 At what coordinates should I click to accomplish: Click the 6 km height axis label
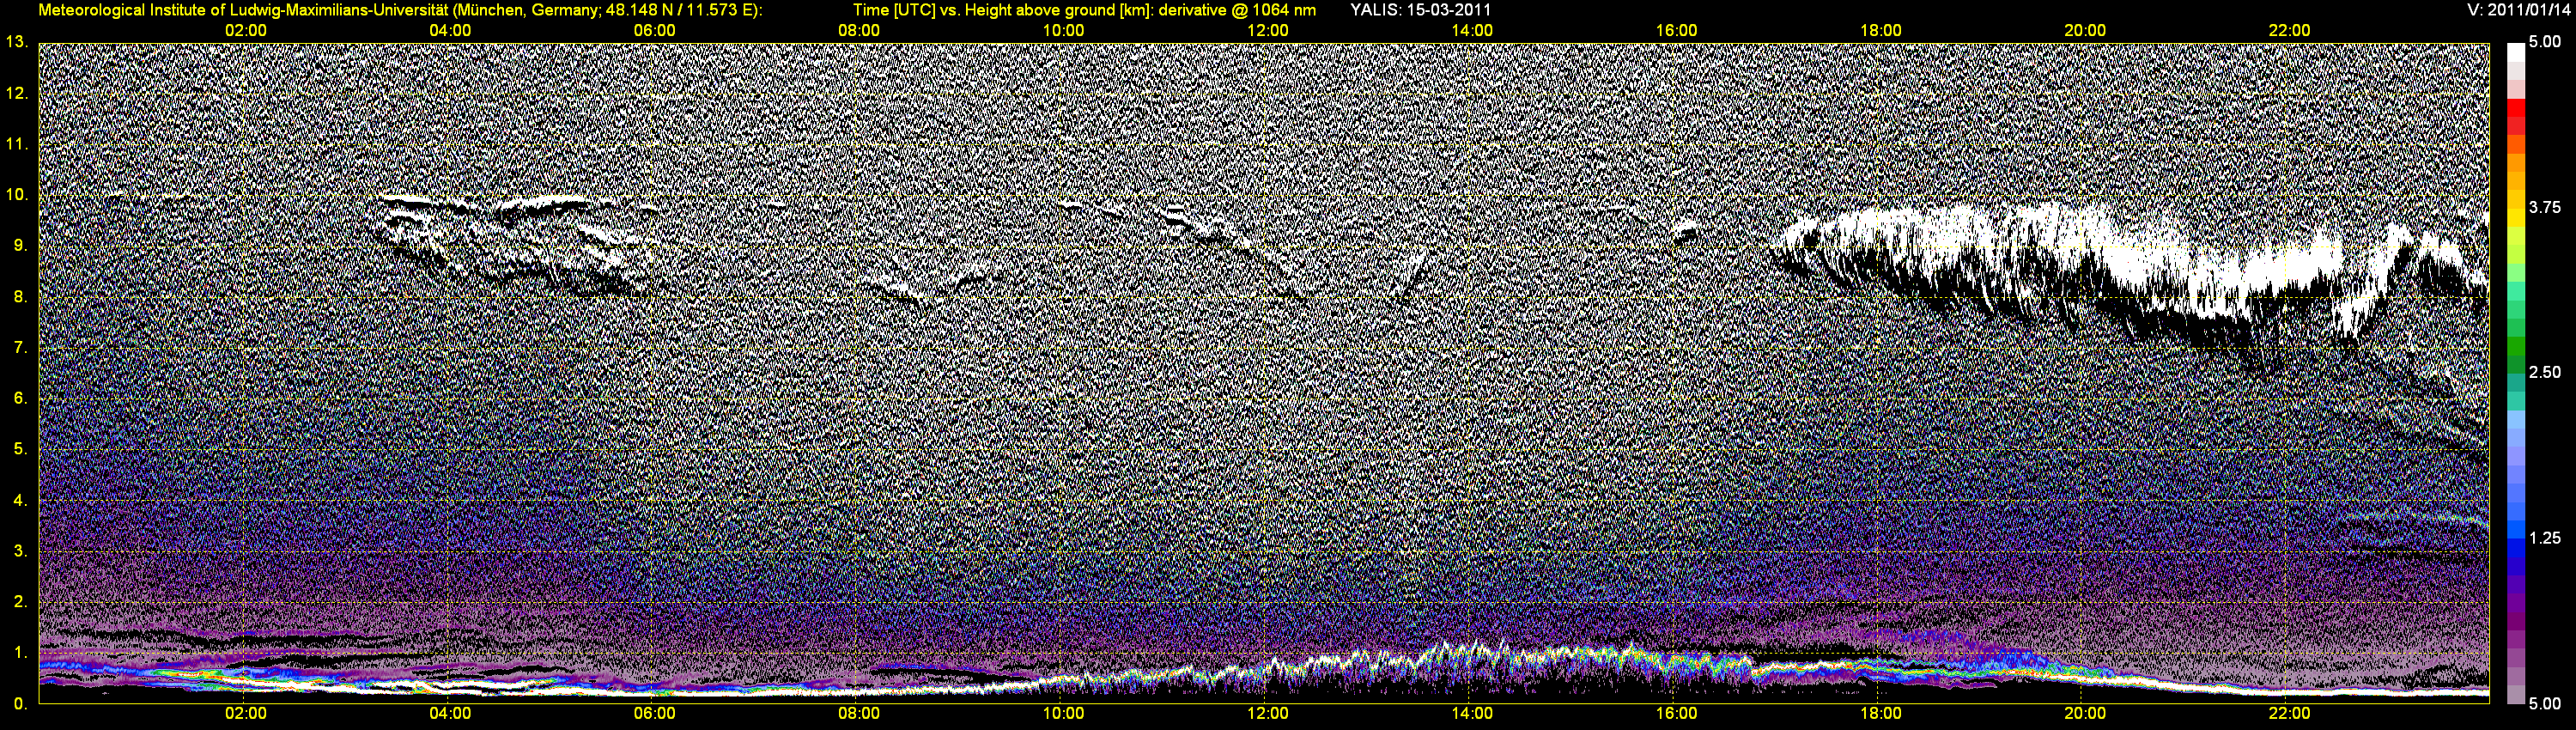20,398
